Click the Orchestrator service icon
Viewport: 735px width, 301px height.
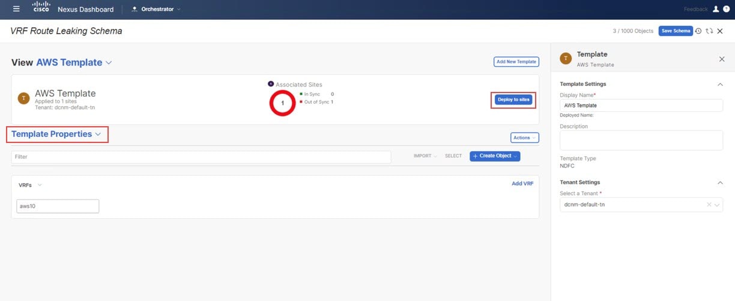135,9
